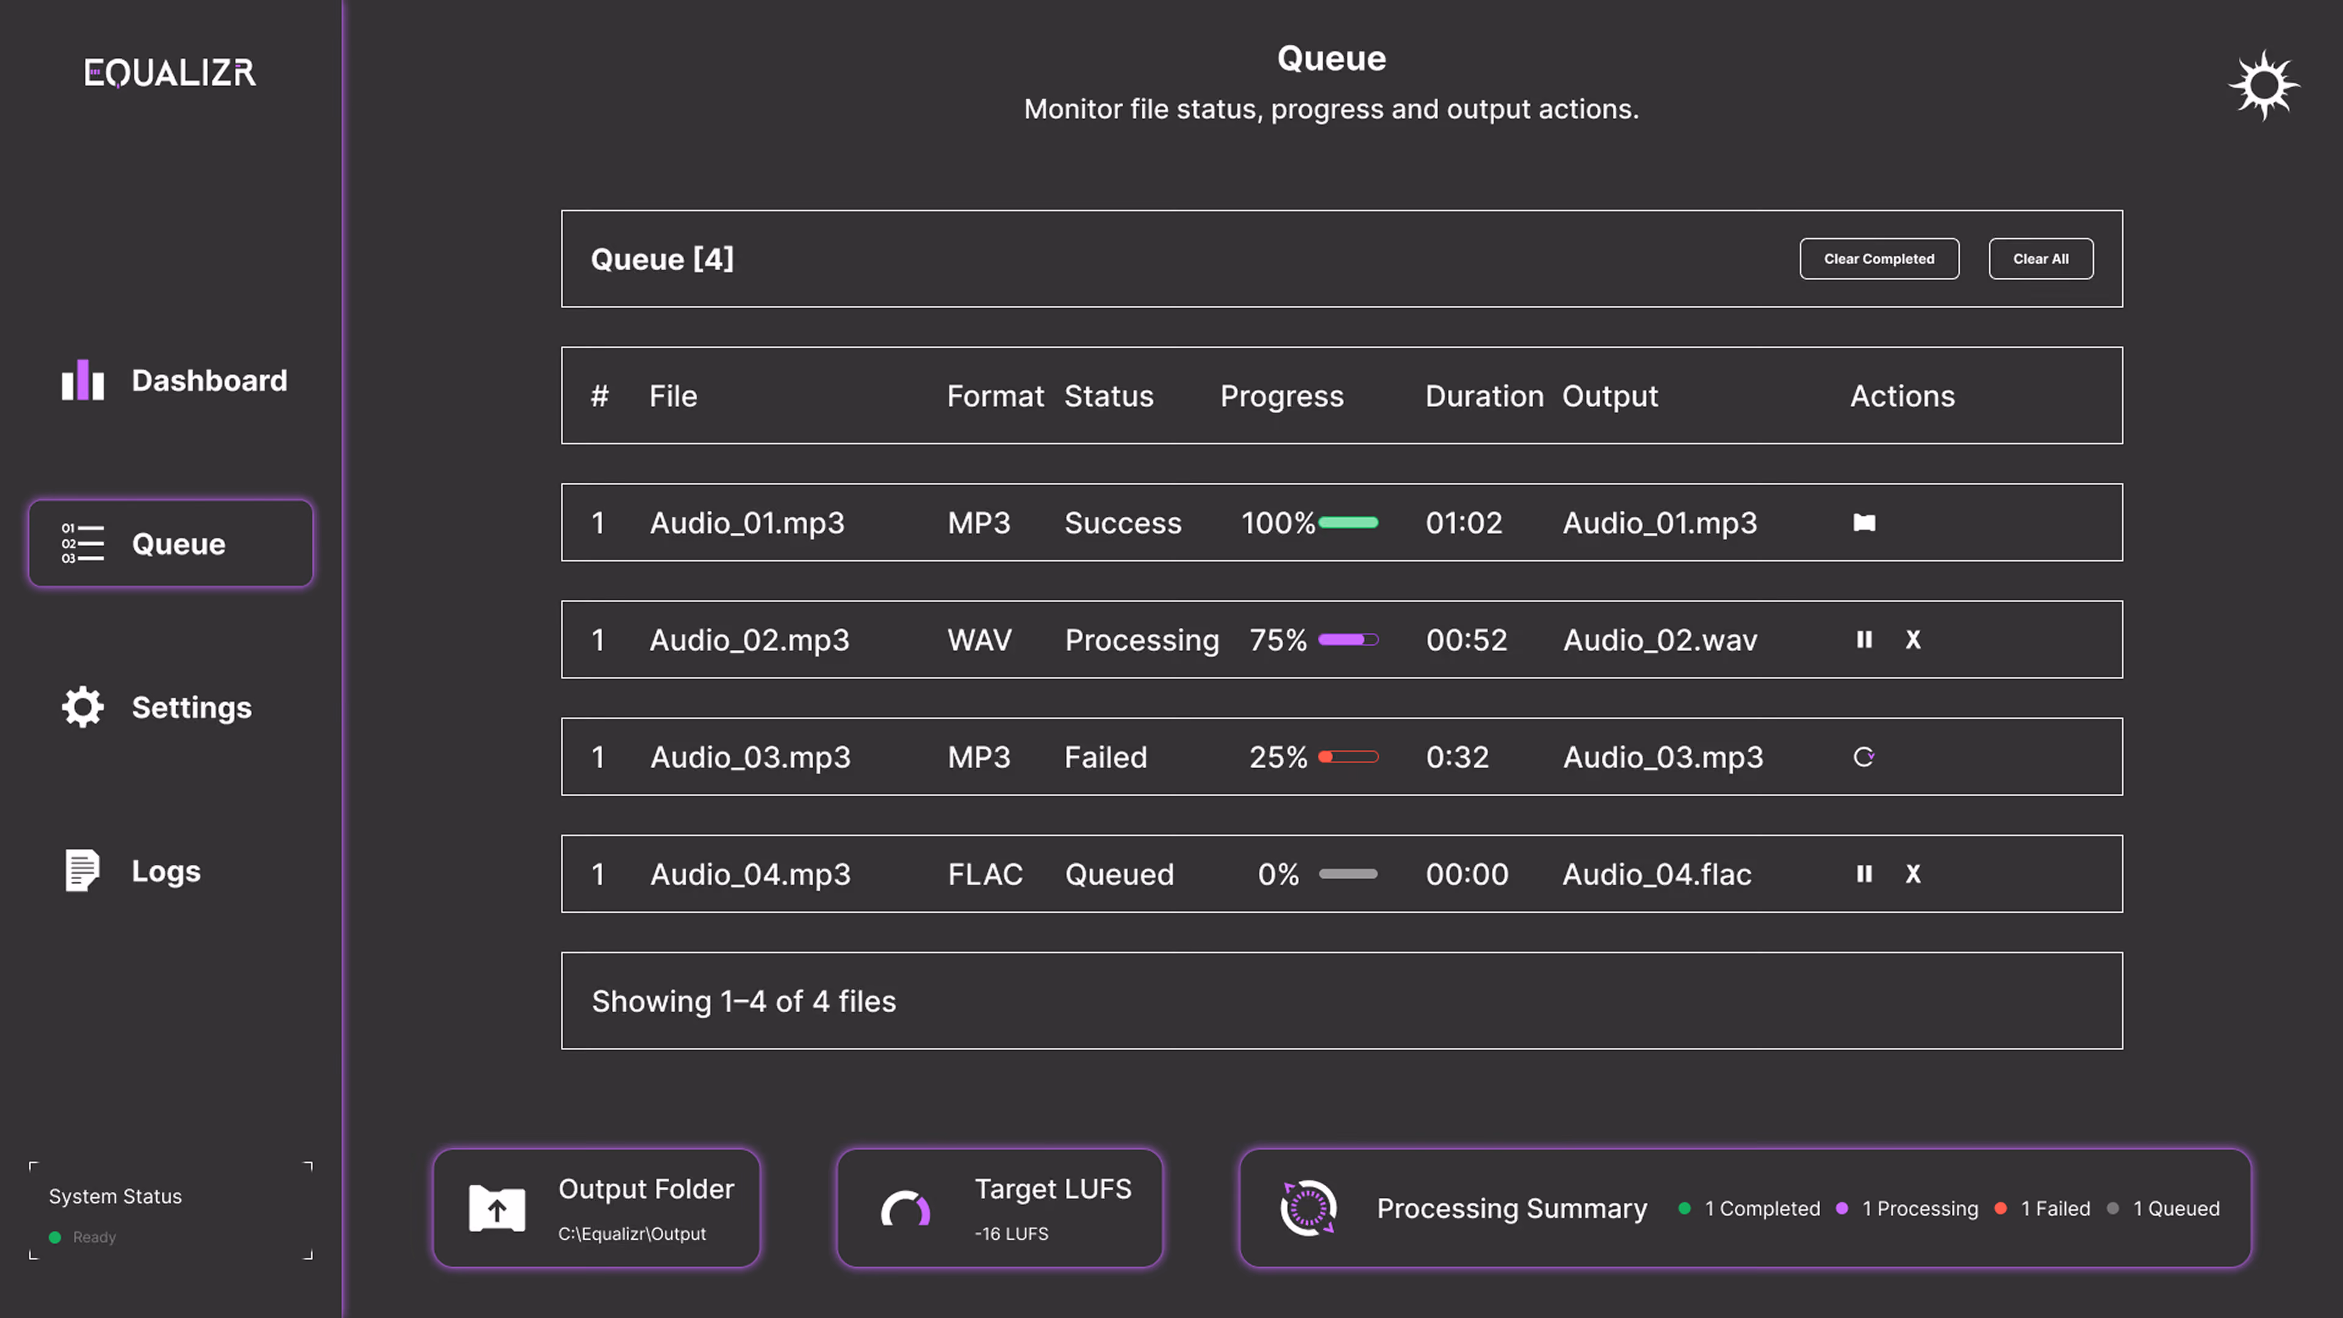Screen dimensions: 2343x1318
Task: Click the grey 0% progress bar
Action: coord(1348,873)
